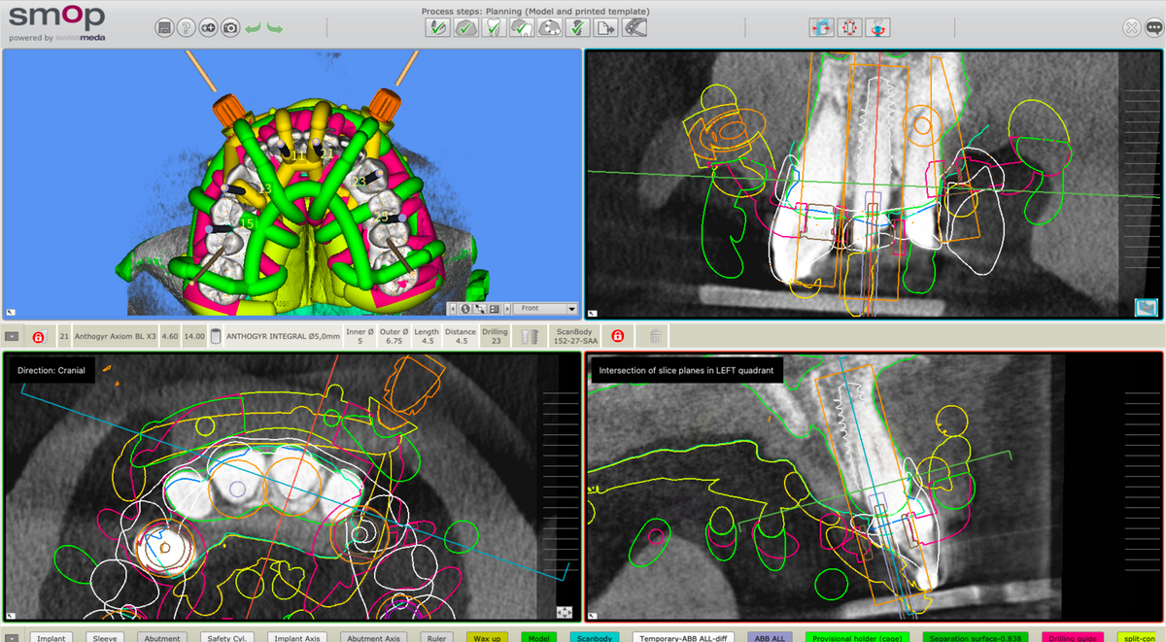Click the implant cylinder icon beside 14.00
1166x642 pixels.
tap(216, 337)
